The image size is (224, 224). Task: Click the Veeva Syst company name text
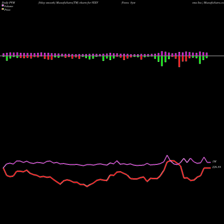(128, 3)
